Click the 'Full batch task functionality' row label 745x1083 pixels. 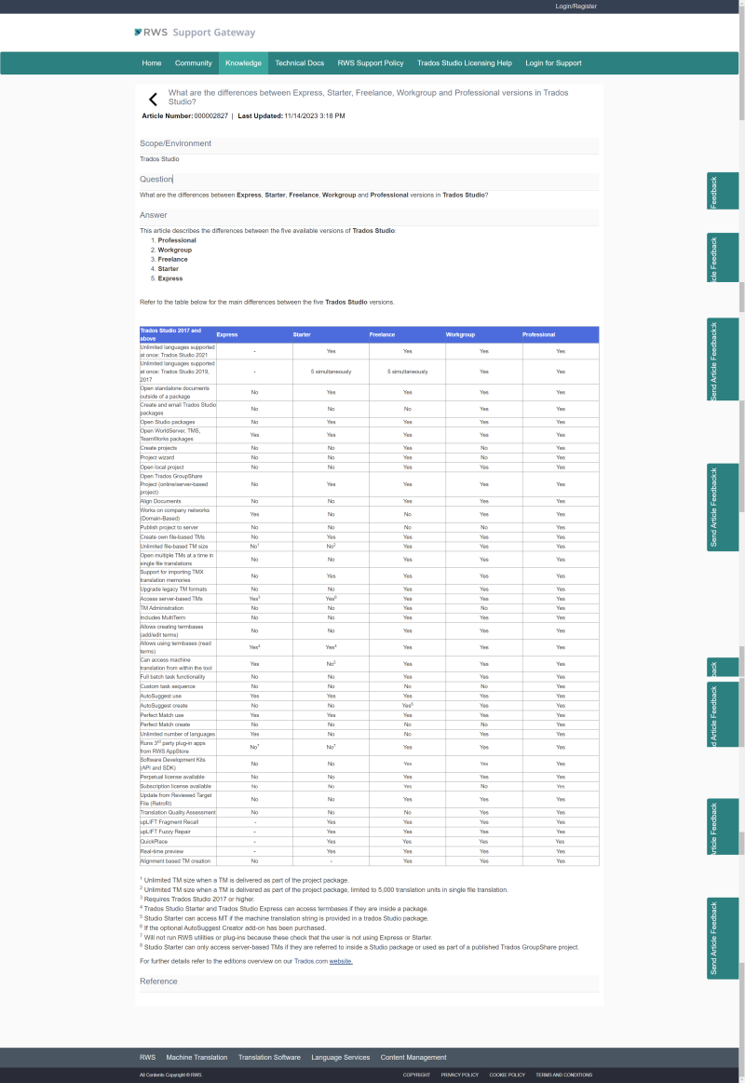coord(172,677)
